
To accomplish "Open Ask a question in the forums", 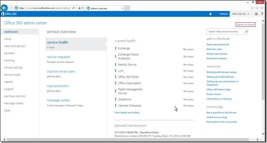I will point(221,113).
